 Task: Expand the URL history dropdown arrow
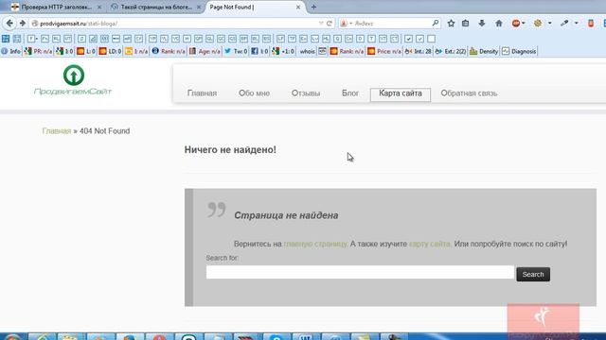(321, 23)
